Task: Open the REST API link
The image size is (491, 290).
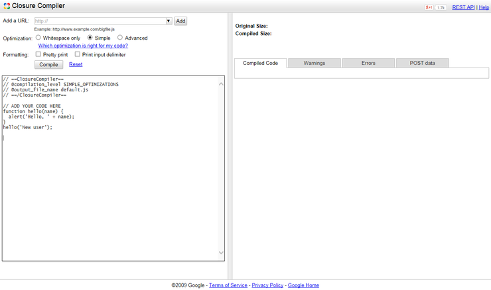Action: click(x=464, y=7)
